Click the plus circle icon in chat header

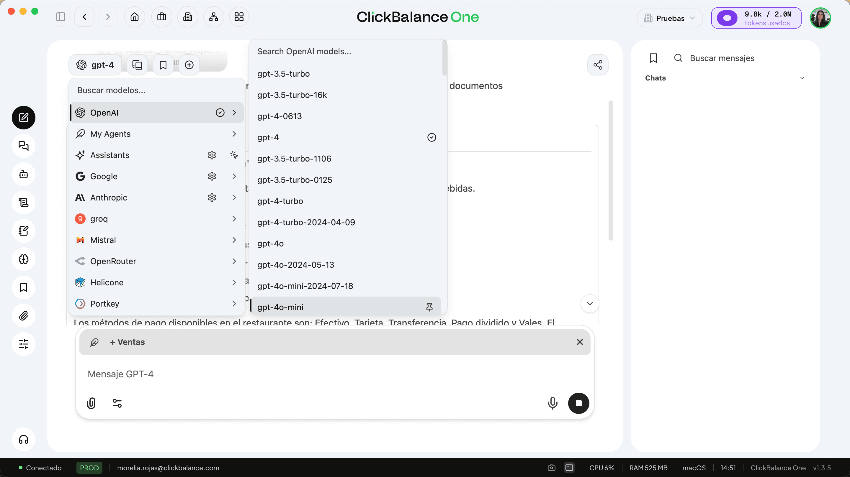(189, 65)
